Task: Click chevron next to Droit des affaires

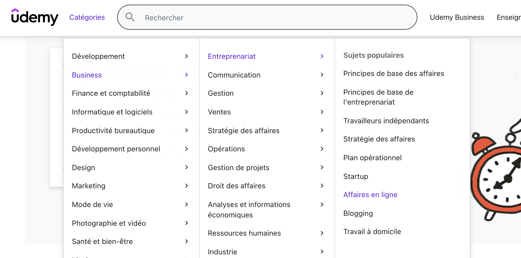Action: (322, 186)
